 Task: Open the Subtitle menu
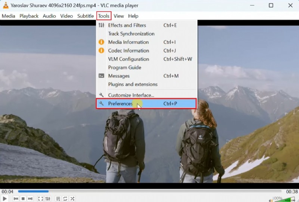(85, 16)
